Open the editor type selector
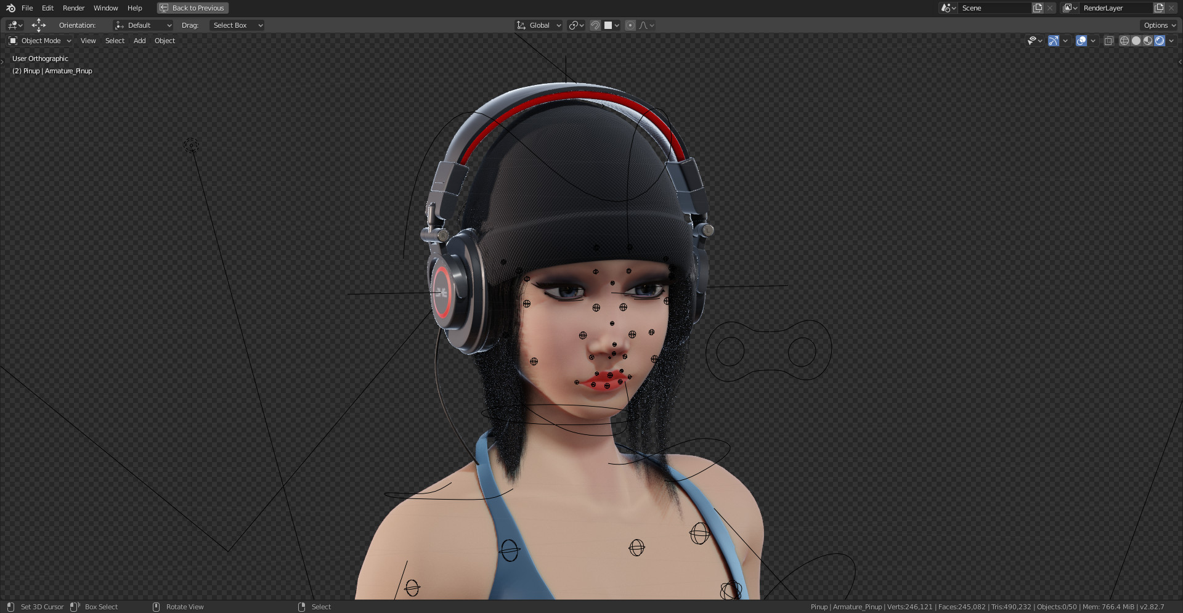1183x613 pixels. click(15, 25)
